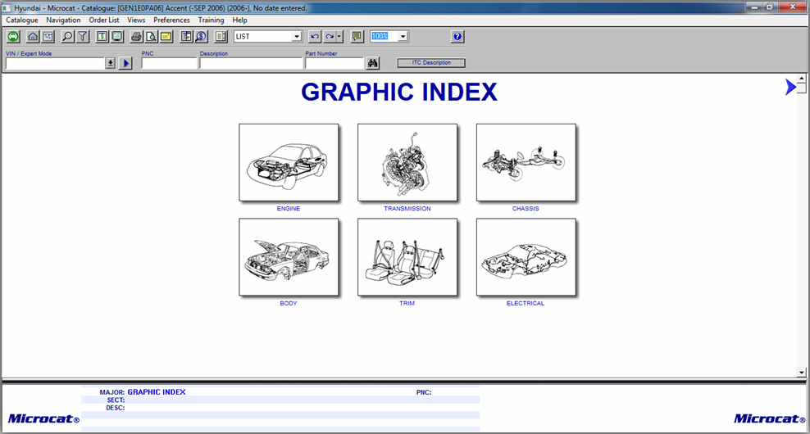Open the Navigation menu
Screen dimensions: 810x434
point(63,20)
